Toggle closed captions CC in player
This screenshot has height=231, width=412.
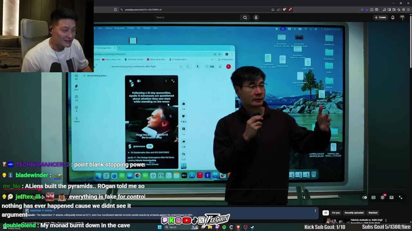coord(373,197)
